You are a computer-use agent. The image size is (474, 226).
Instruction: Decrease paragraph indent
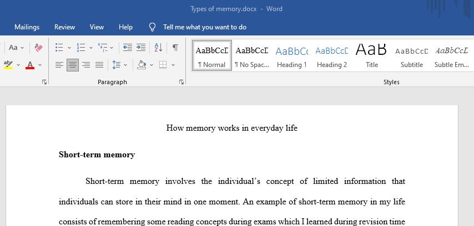(128, 48)
